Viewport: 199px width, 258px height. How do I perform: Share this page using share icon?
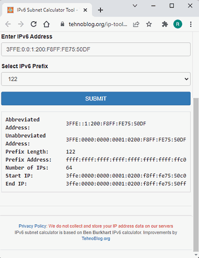point(136,24)
